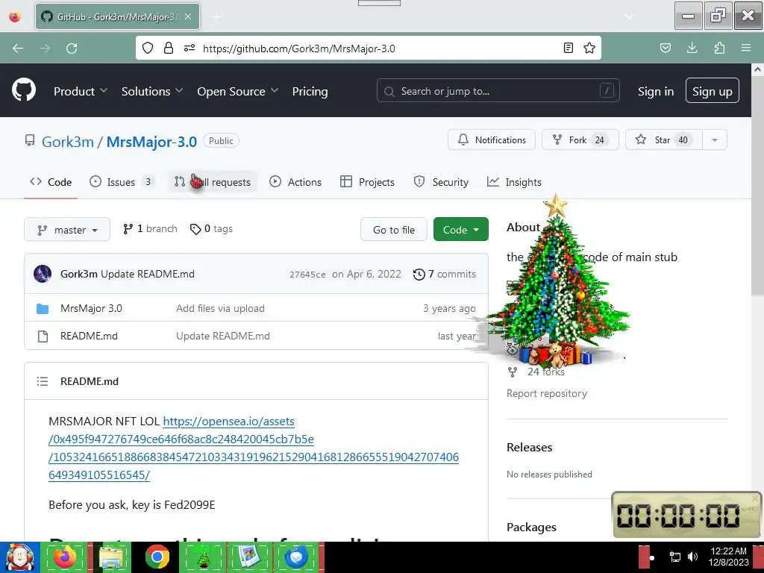Open the opensea.io assets link in README
The image size is (764, 573).
pos(254,448)
